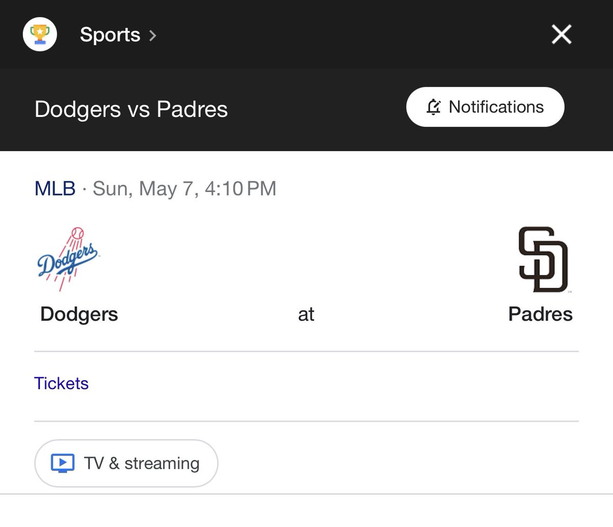Open the Sports section link
The width and height of the screenshot is (613, 527).
pyautogui.click(x=110, y=35)
